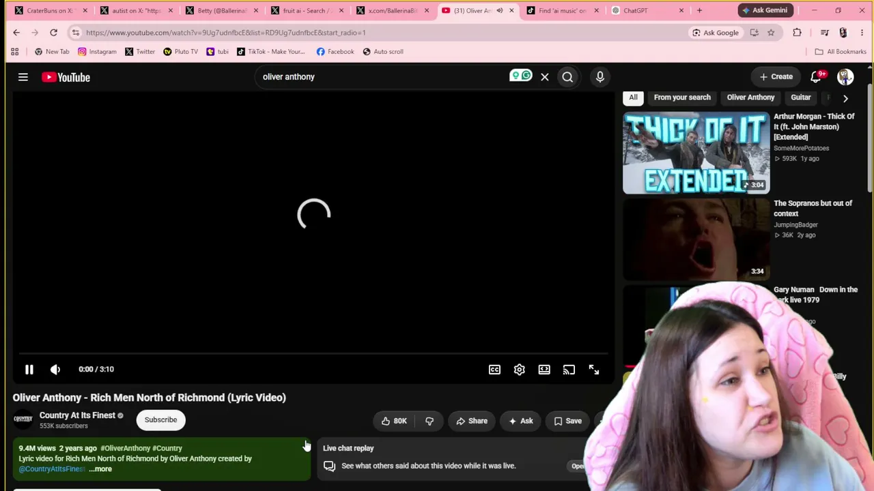Open the Twitter bookmark
Screen dimensions: 874x491
tap(140, 52)
